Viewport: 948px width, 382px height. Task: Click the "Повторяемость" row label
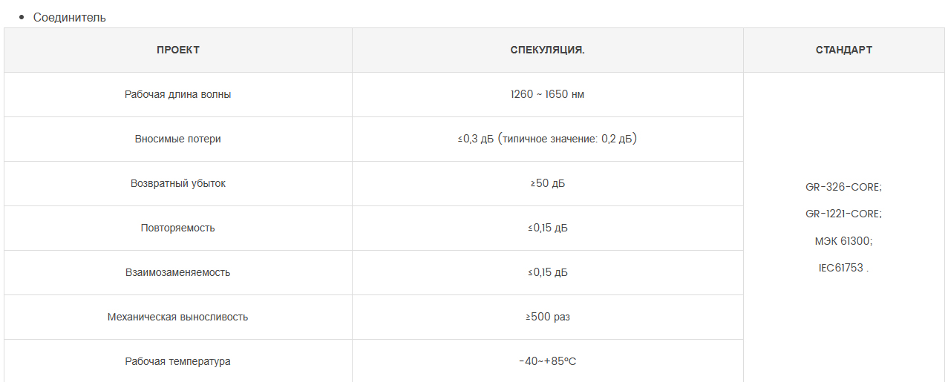click(178, 228)
